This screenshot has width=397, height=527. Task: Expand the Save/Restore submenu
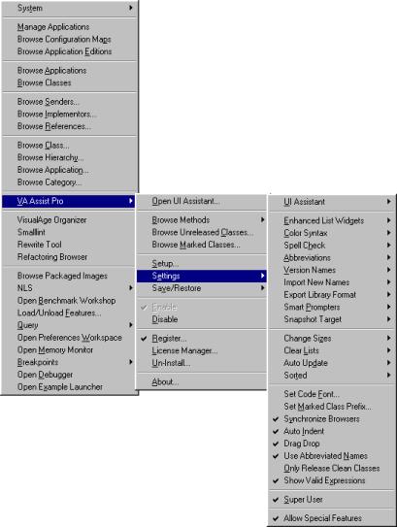[x=202, y=288]
